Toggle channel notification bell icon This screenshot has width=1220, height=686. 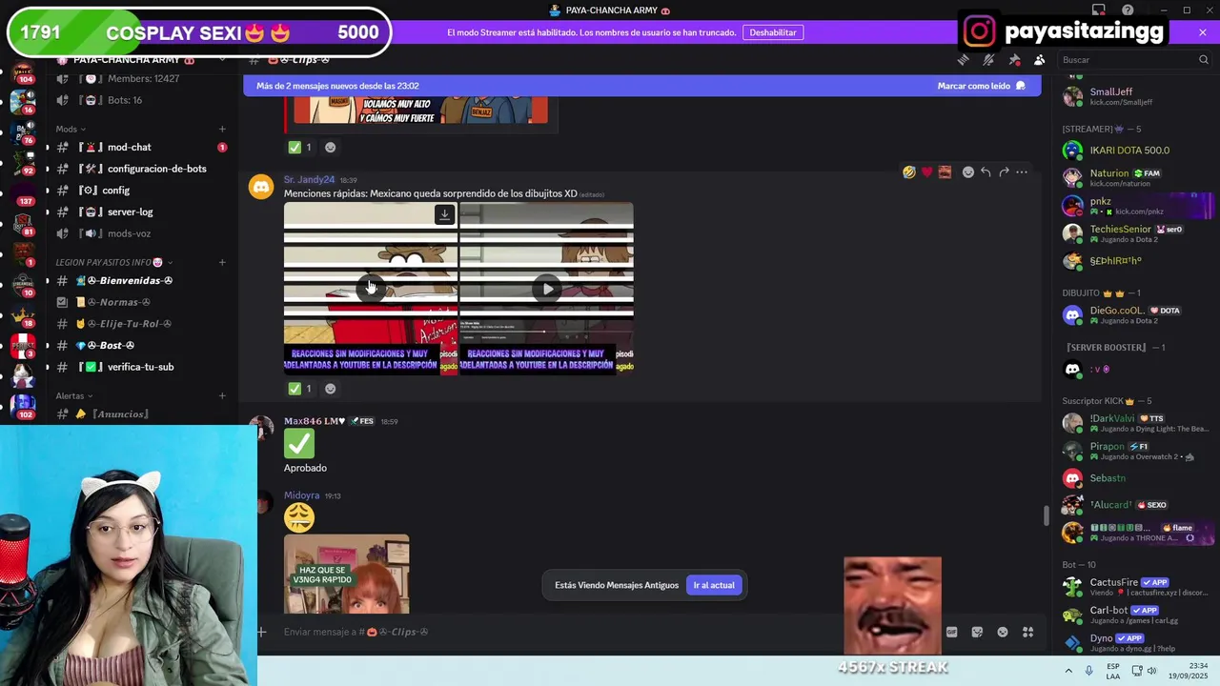tap(988, 60)
